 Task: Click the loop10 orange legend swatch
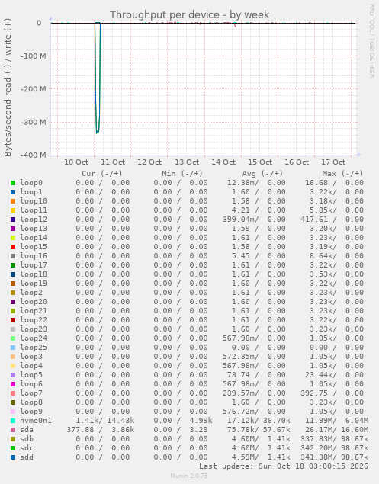[x=13, y=201]
